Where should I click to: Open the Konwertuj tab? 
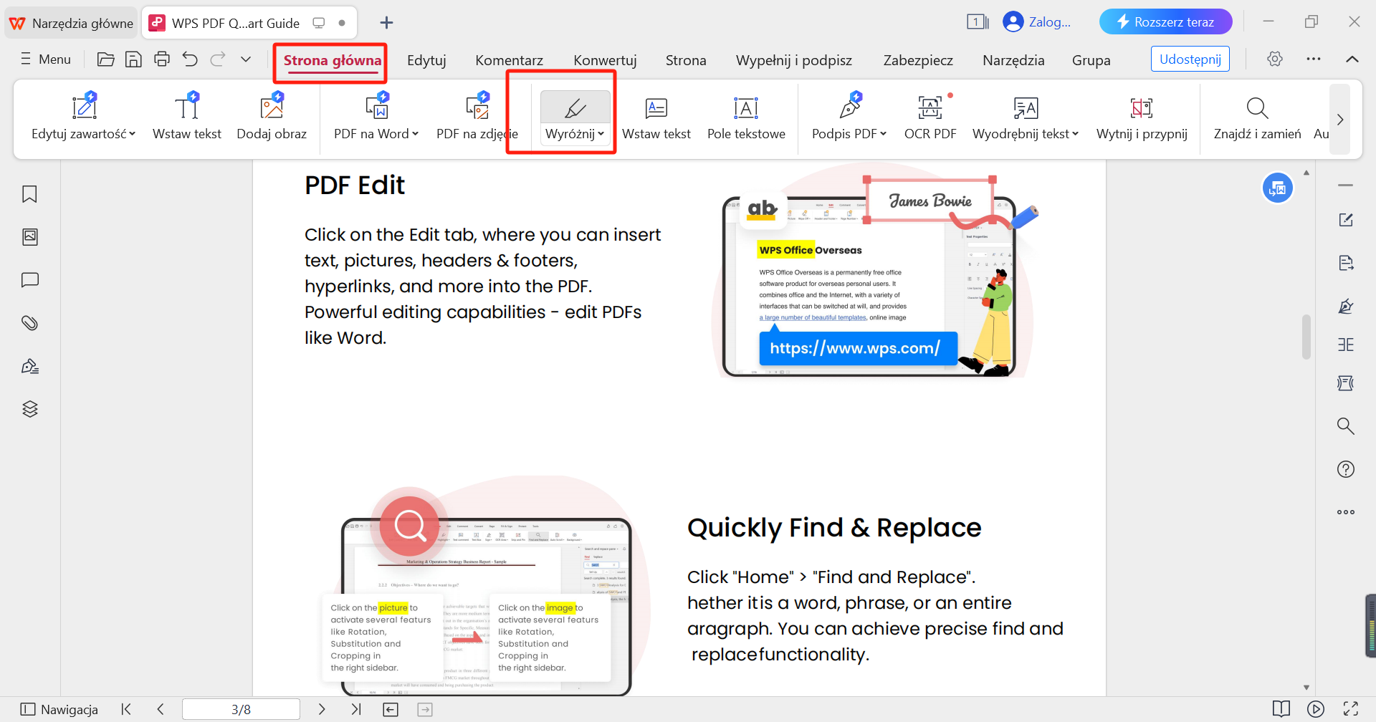coord(605,61)
